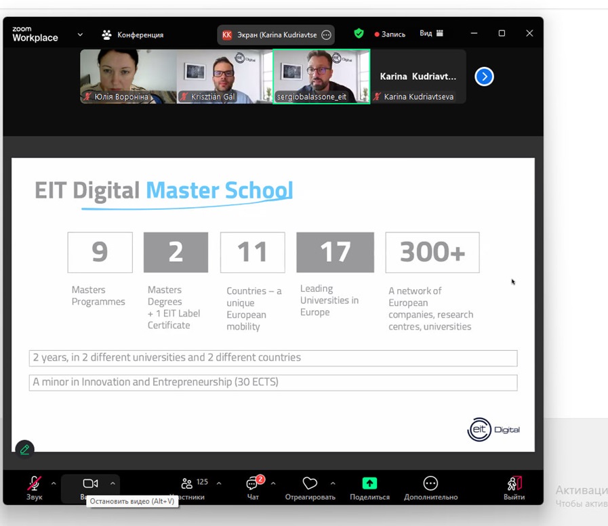Click the annotation pencil icon

pyautogui.click(x=25, y=450)
